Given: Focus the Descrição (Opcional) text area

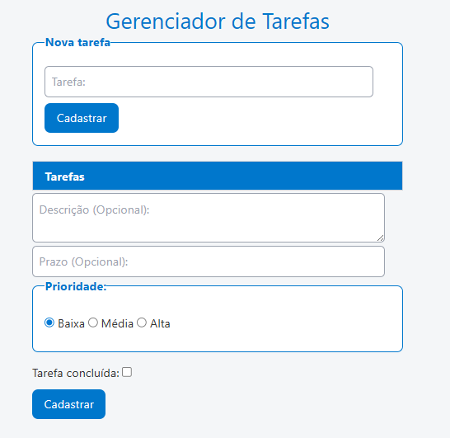Looking at the screenshot, I should click(x=209, y=218).
